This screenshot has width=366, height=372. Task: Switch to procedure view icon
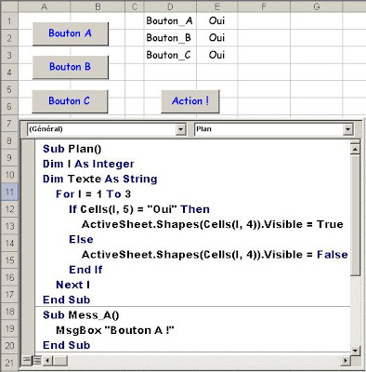(x=27, y=360)
